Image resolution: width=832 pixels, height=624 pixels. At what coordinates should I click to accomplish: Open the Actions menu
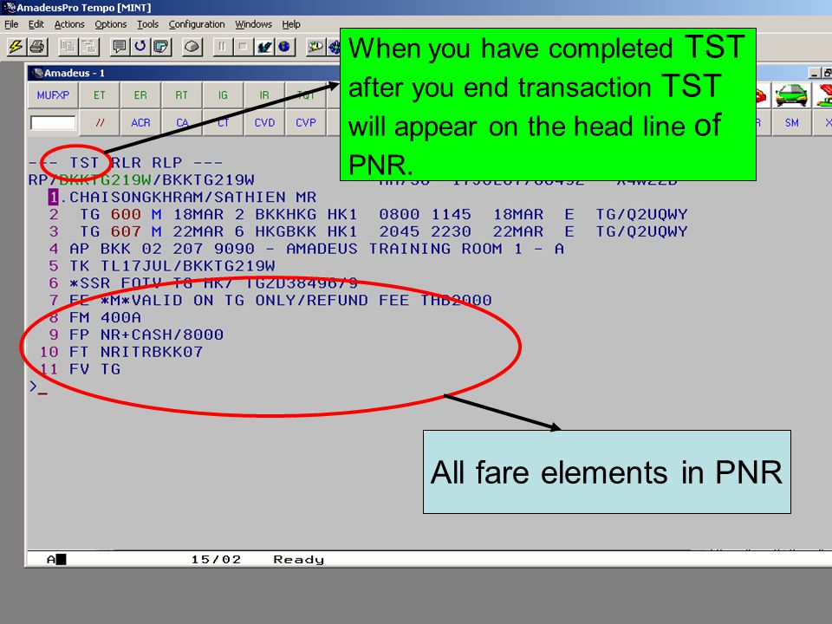(x=69, y=24)
